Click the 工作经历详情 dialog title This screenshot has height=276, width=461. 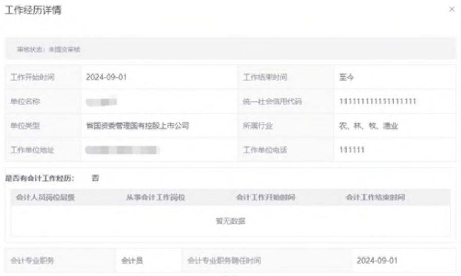click(33, 10)
